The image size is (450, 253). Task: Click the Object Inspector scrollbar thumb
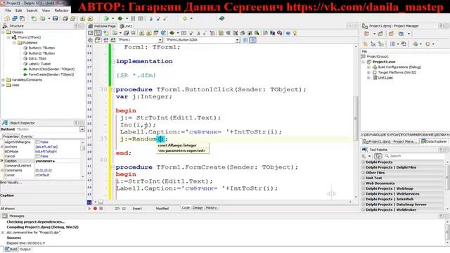[83, 148]
